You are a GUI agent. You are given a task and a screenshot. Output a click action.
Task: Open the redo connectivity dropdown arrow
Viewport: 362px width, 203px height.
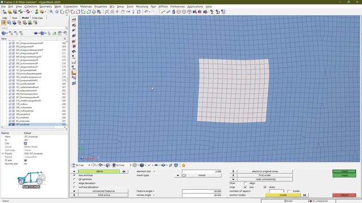[x=233, y=179]
